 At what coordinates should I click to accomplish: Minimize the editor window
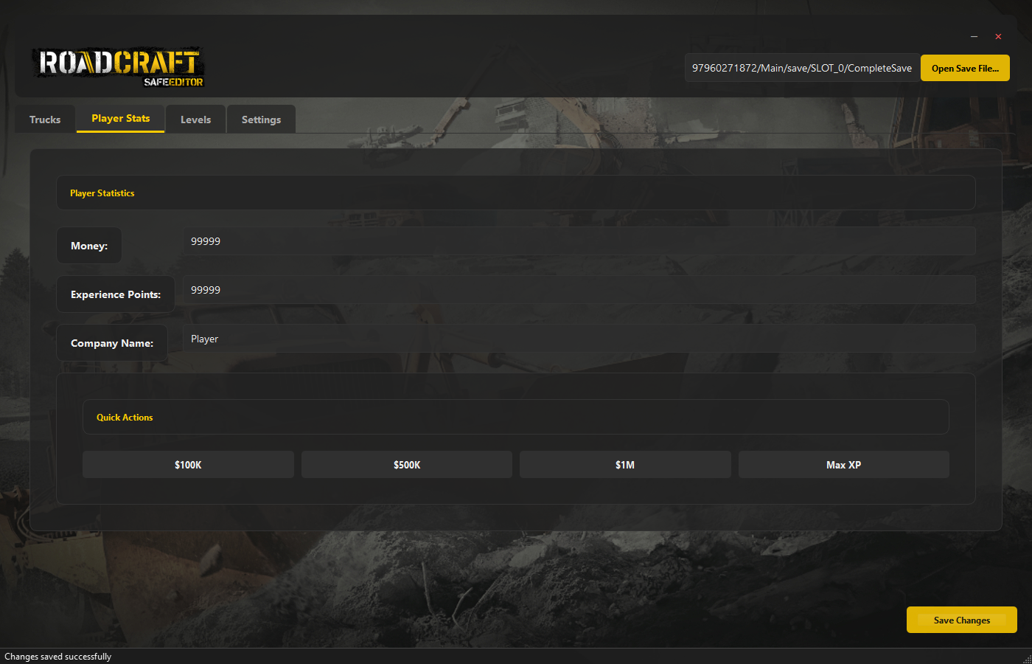point(974,36)
